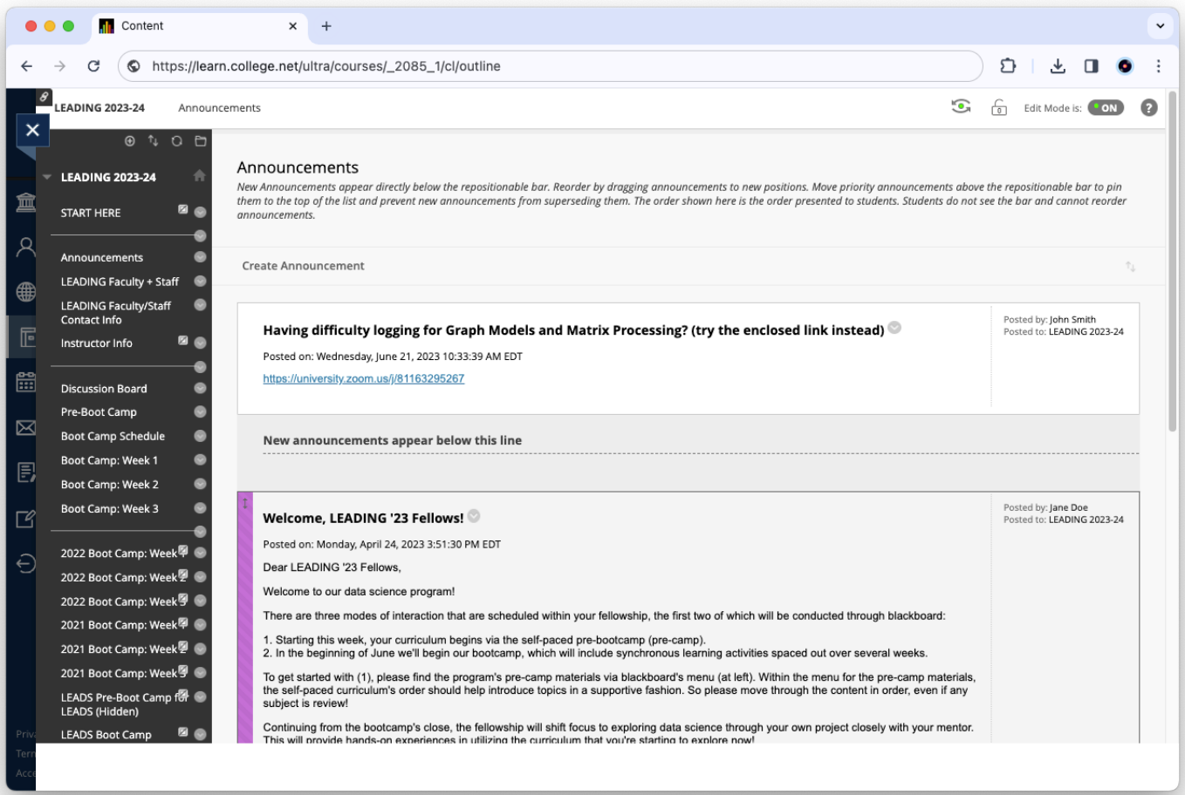Toggle student preview eye icon
This screenshot has width=1185, height=795.
[x=961, y=107]
